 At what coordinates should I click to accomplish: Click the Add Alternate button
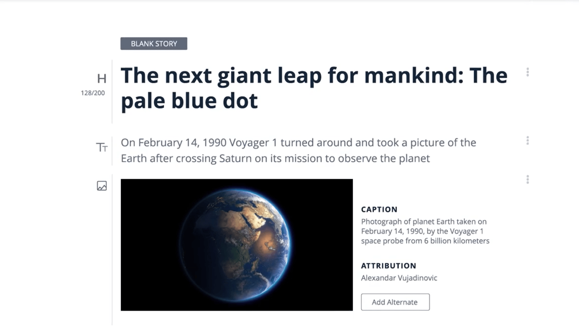click(x=395, y=302)
